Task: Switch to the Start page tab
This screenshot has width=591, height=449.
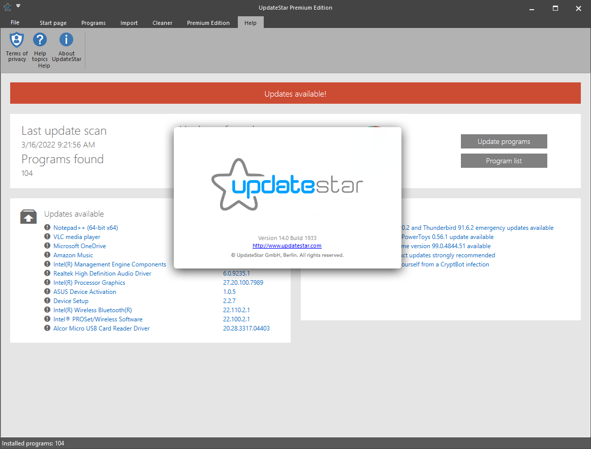Action: 53,23
